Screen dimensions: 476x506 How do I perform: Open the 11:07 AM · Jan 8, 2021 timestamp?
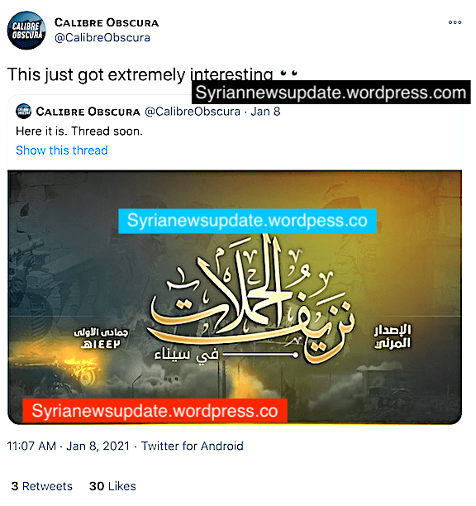(x=68, y=446)
